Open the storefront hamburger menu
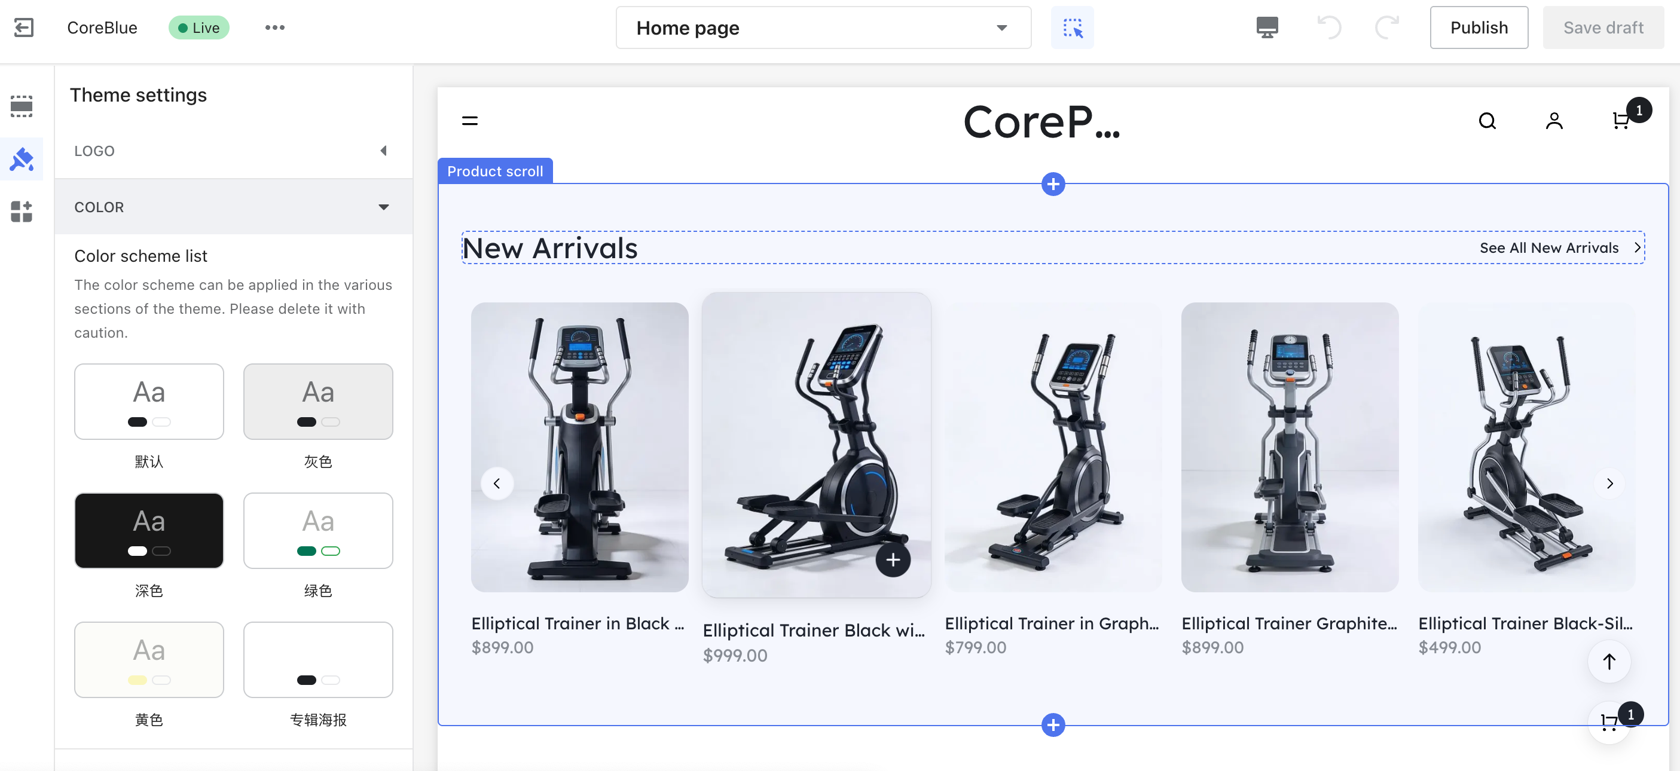 point(469,121)
